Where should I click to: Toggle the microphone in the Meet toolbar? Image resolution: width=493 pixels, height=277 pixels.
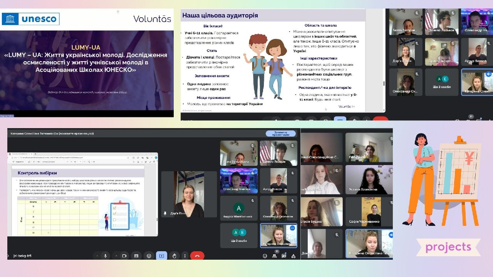click(x=105, y=256)
